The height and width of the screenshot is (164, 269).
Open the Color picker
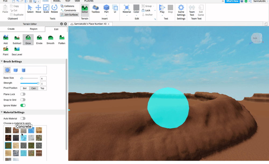pyautogui.click(x=136, y=9)
